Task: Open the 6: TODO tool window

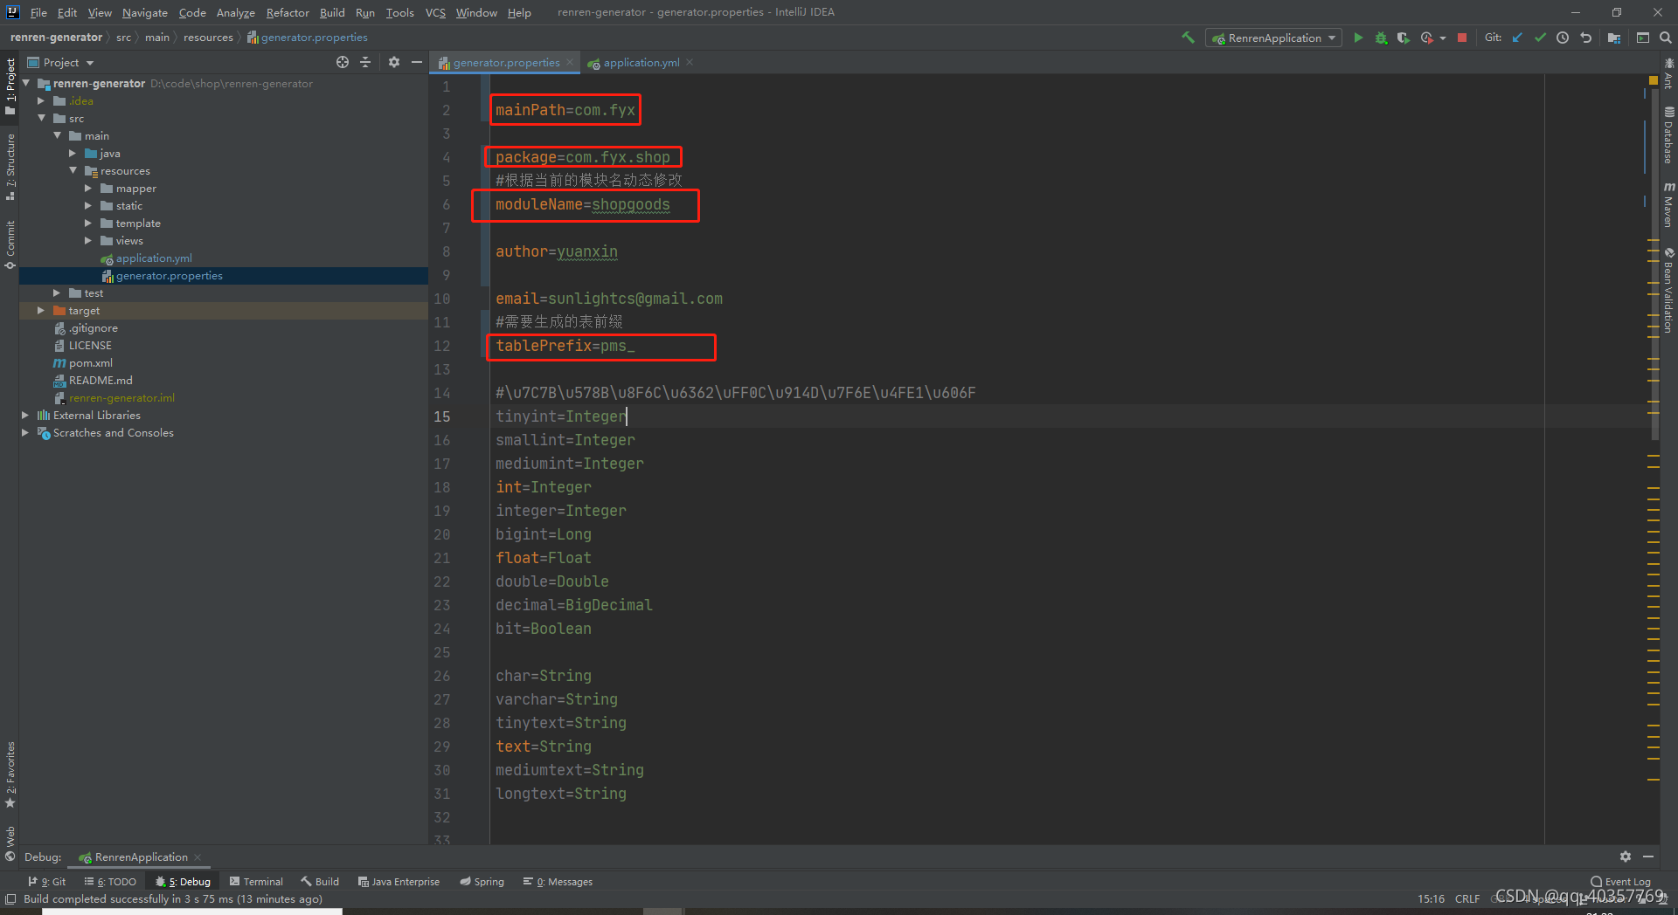Action: pyautogui.click(x=110, y=882)
